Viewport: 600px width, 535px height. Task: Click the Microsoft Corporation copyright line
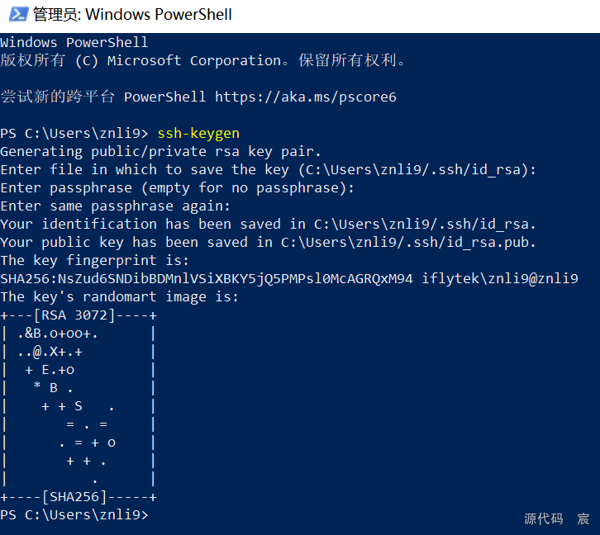click(203, 60)
